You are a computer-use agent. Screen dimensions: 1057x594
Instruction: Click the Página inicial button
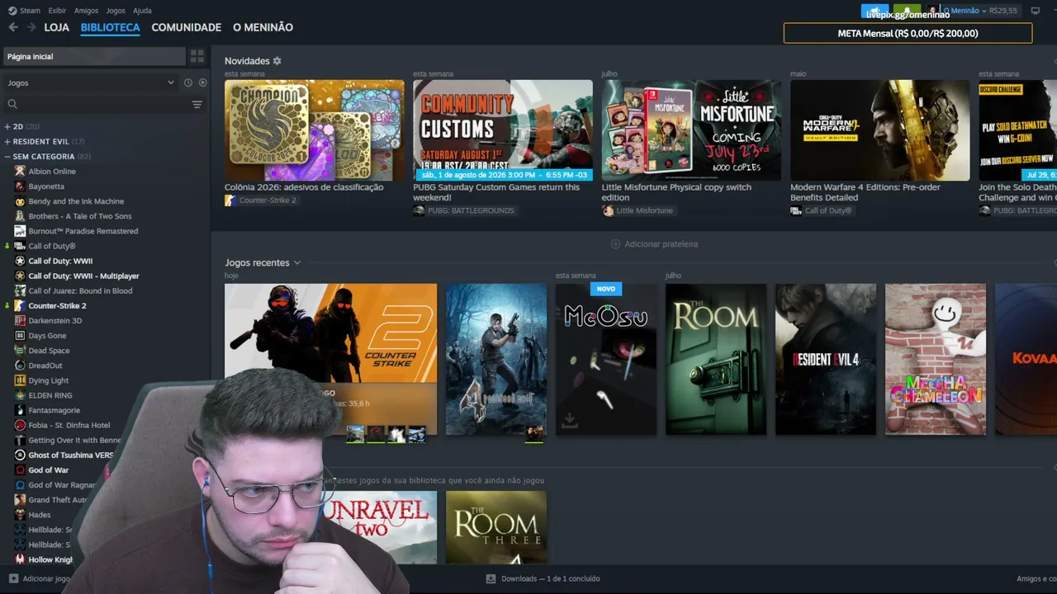click(94, 56)
